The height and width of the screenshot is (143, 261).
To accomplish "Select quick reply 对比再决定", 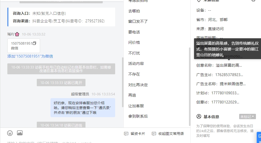I will click(x=138, y=85).
